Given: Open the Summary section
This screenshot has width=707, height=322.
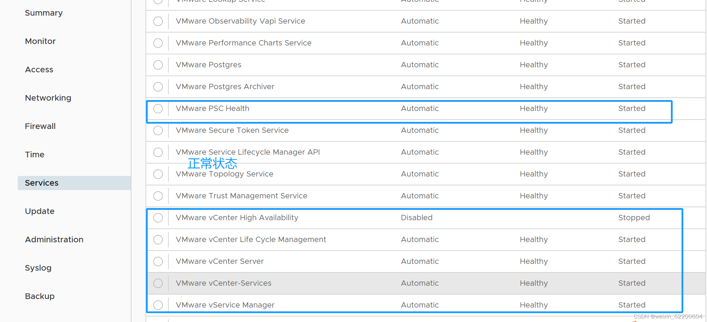Looking at the screenshot, I should click(44, 13).
